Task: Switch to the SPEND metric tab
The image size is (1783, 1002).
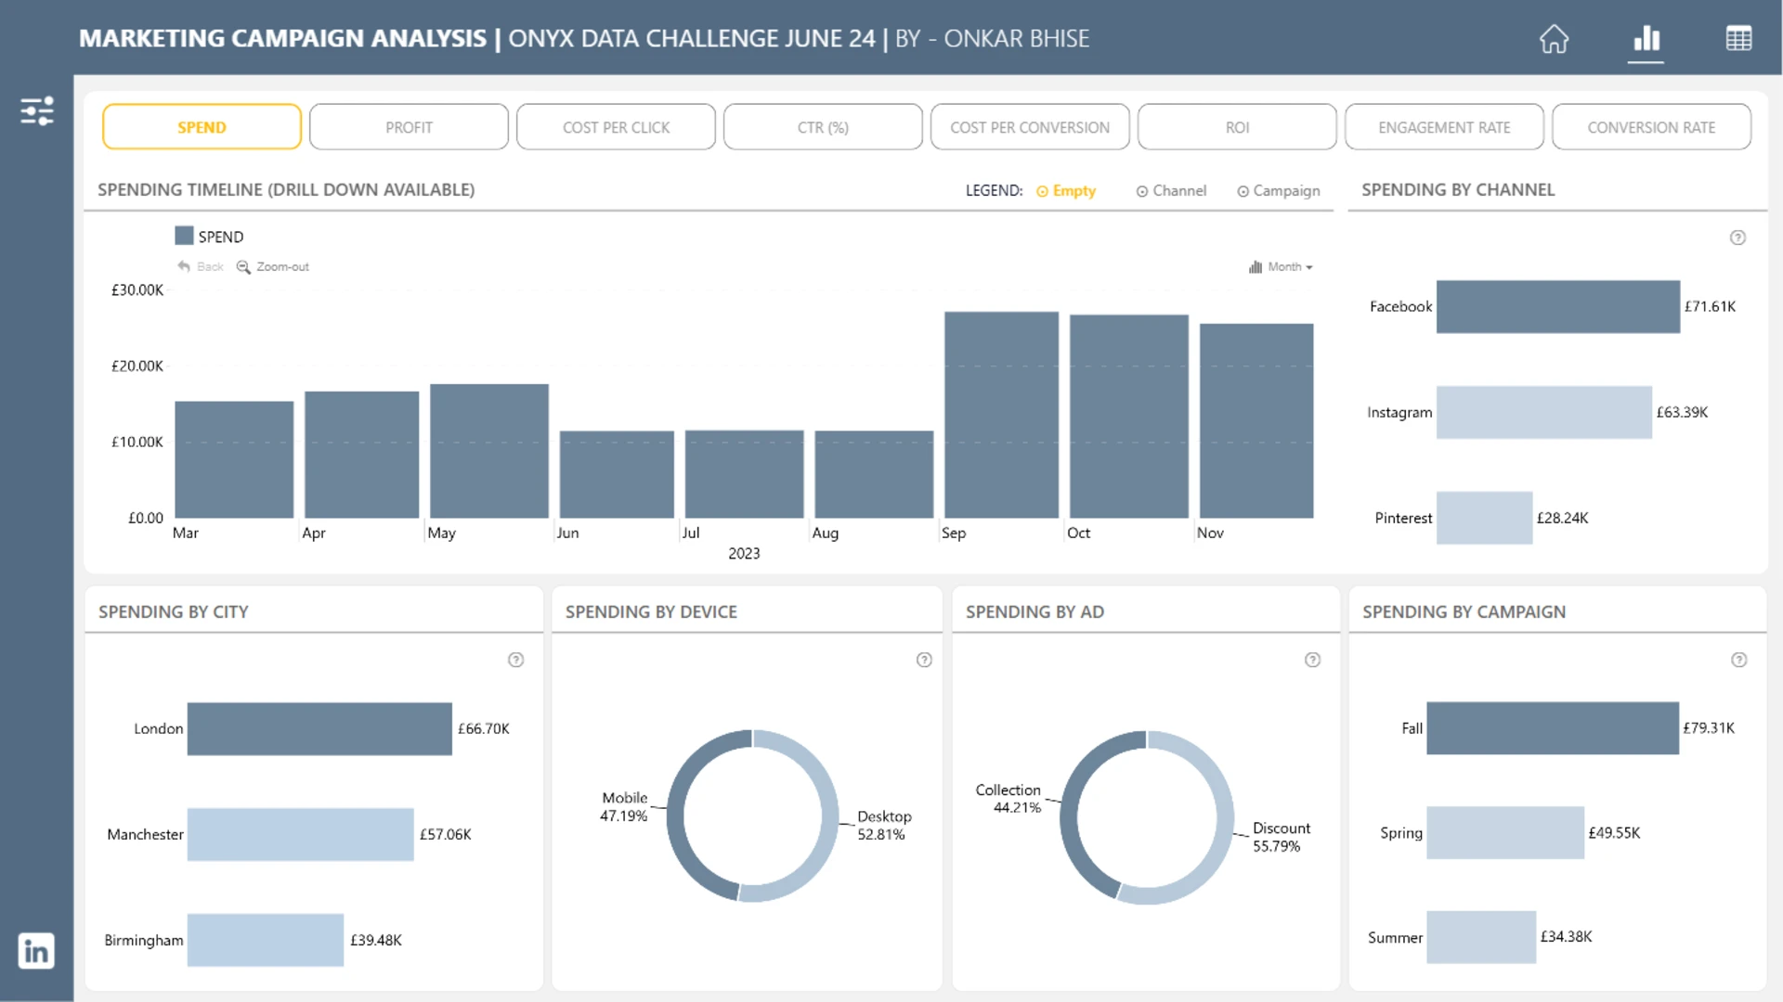Action: pyautogui.click(x=202, y=127)
